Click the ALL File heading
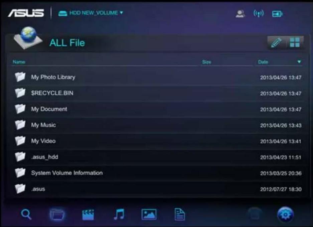Screen dimensions: 313x227 click(67, 43)
